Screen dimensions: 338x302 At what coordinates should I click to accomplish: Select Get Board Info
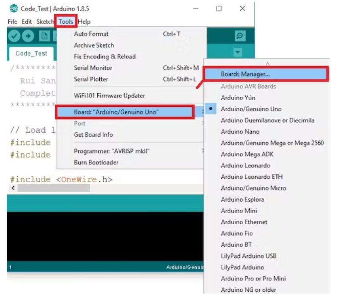pos(130,135)
